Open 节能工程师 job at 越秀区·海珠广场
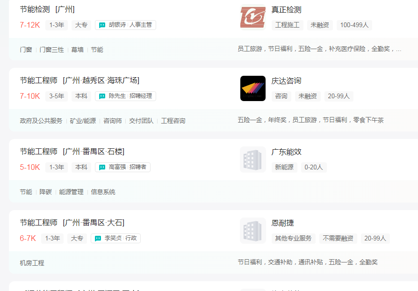 [79, 80]
